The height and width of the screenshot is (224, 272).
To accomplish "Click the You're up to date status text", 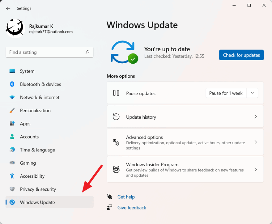I will tap(167, 49).
